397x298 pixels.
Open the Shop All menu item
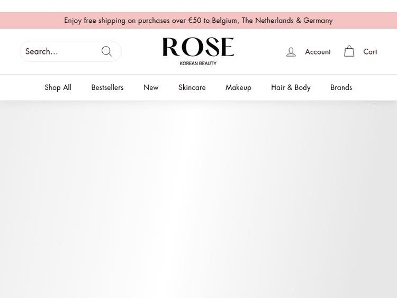tap(58, 87)
